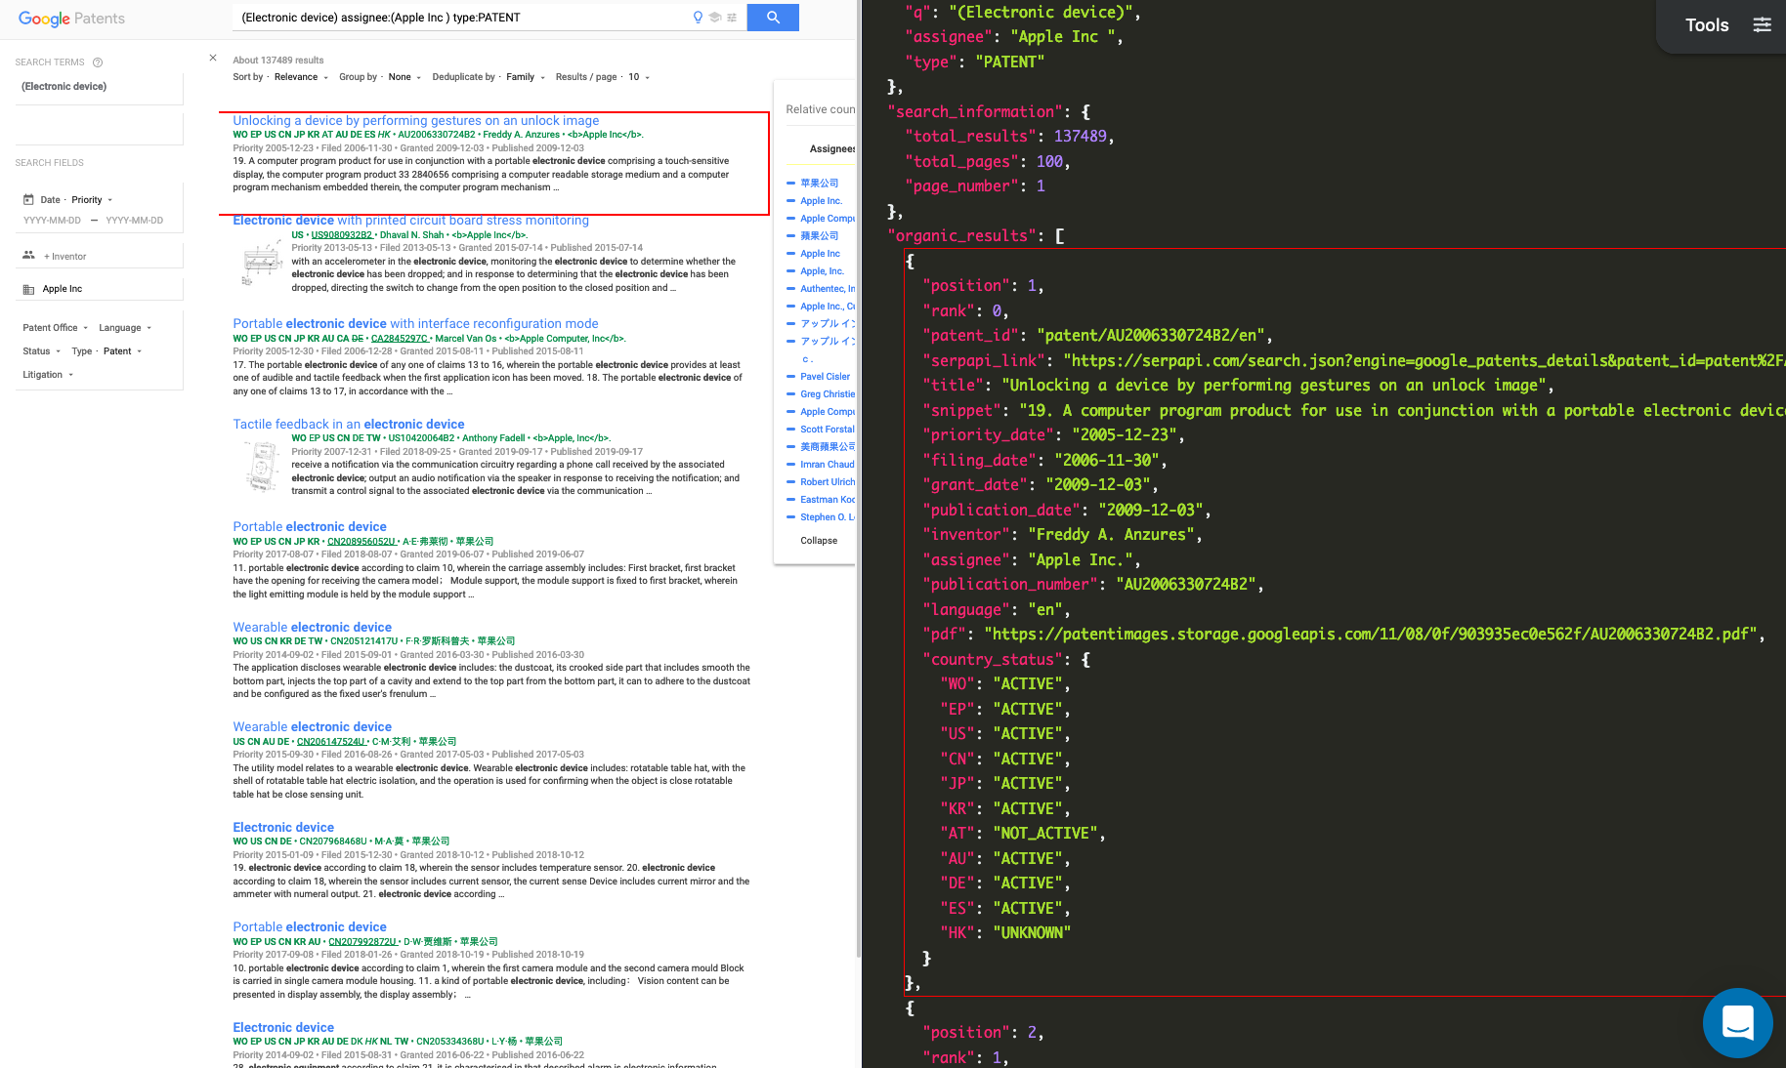1786x1068 pixels.
Task: Click the start date YYYY-MM-DD field
Action: [53, 221]
